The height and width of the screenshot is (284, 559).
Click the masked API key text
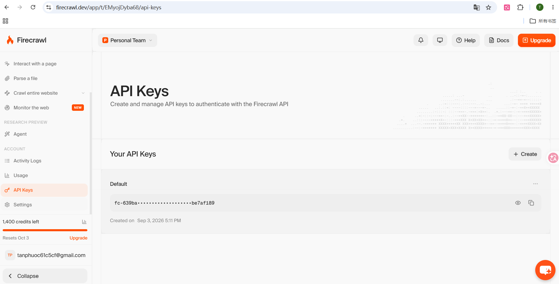coord(164,203)
